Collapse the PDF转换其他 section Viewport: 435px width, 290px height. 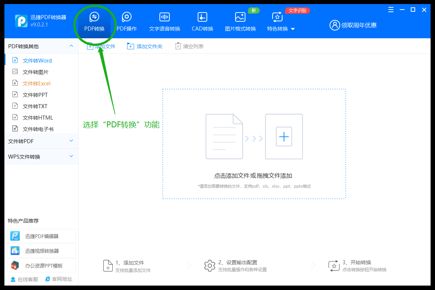pyautogui.click(x=71, y=46)
